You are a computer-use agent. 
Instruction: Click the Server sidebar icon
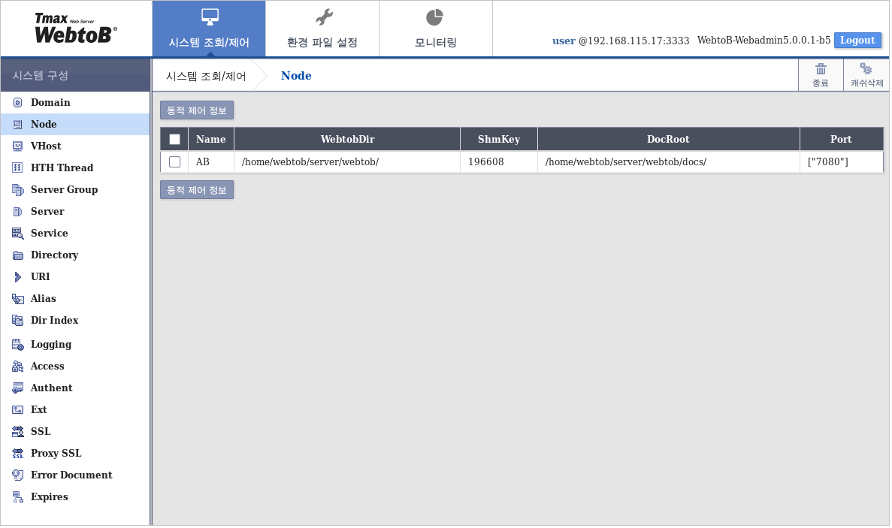pyautogui.click(x=17, y=212)
